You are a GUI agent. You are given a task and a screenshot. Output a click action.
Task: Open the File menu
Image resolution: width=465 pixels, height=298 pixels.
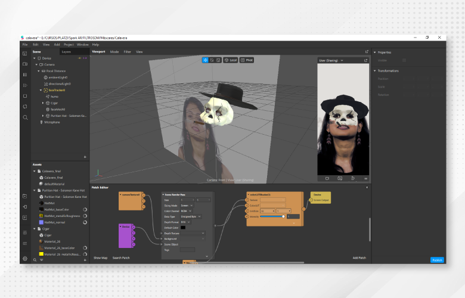25,45
